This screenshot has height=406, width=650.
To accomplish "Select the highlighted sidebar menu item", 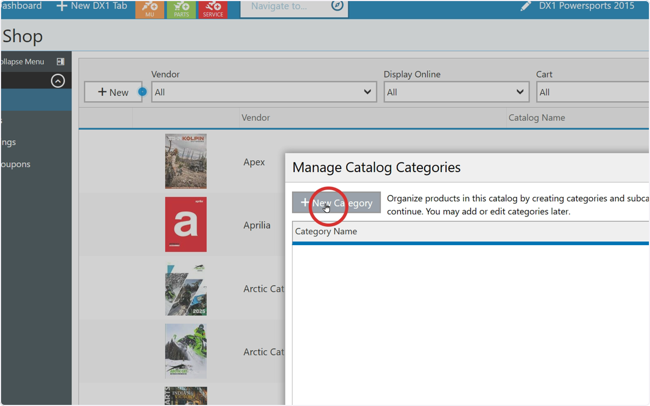I will (x=36, y=100).
